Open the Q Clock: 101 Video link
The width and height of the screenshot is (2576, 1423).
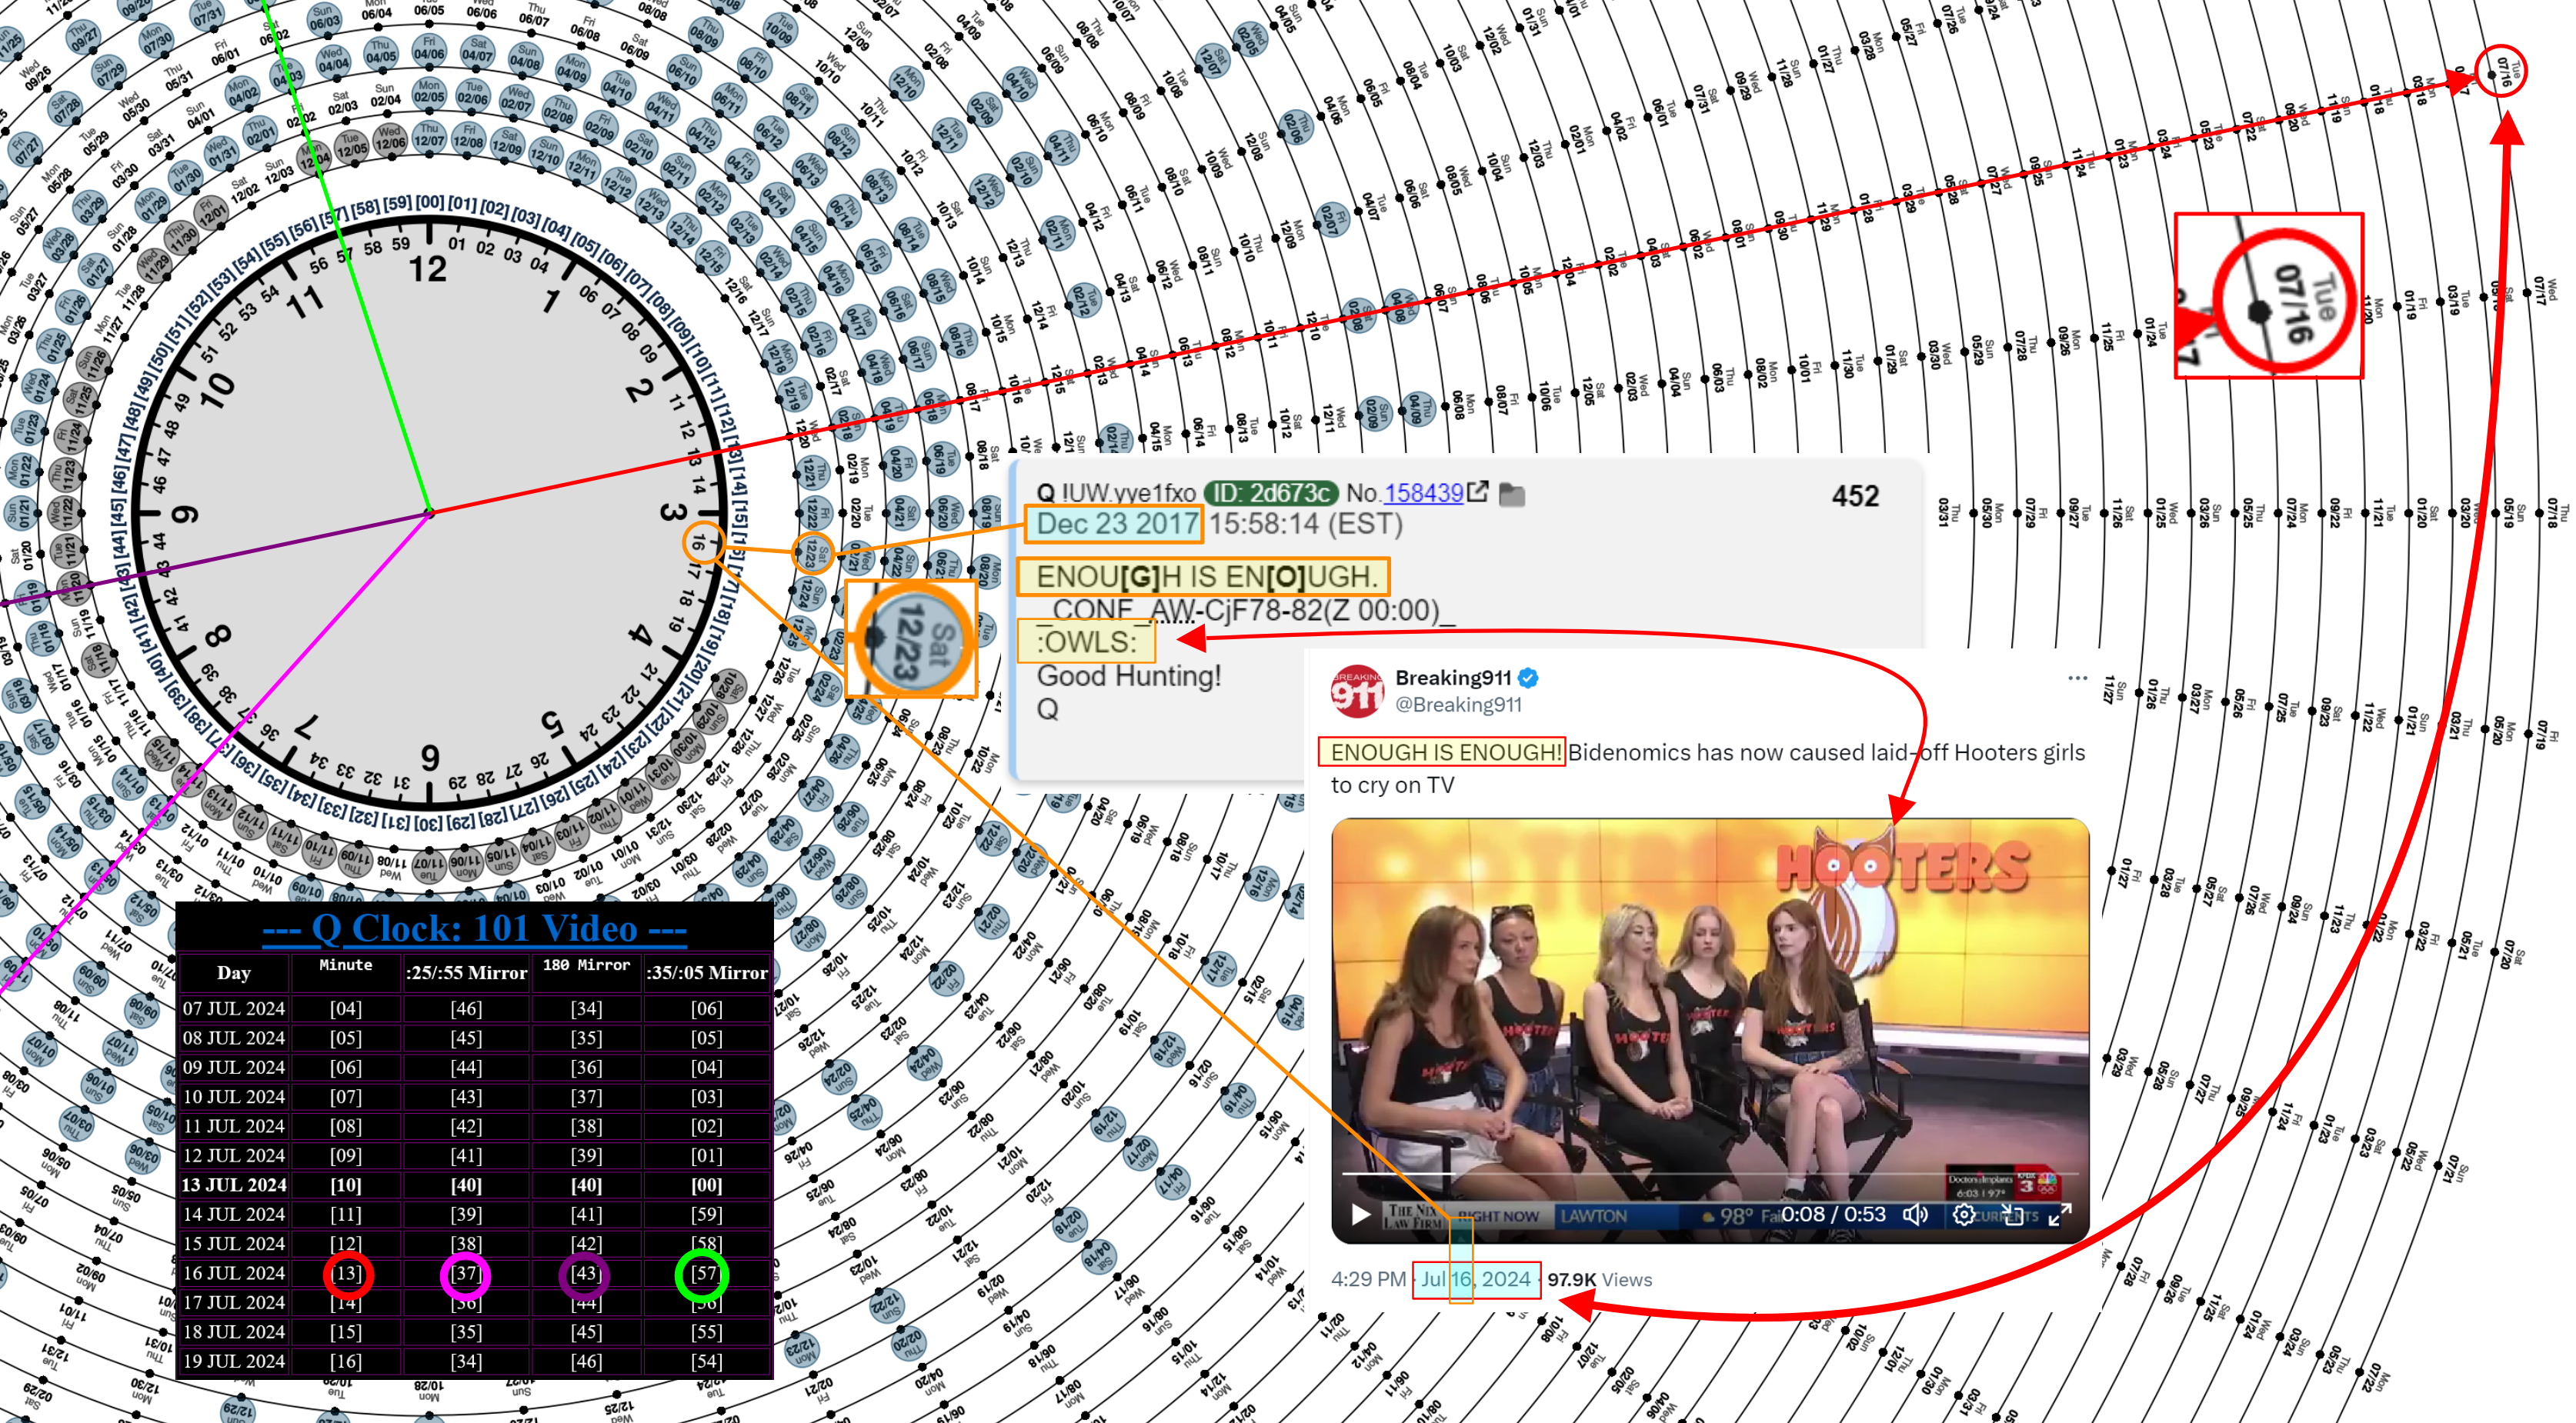(474, 929)
